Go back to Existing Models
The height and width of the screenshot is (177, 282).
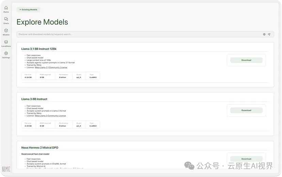click(28, 10)
